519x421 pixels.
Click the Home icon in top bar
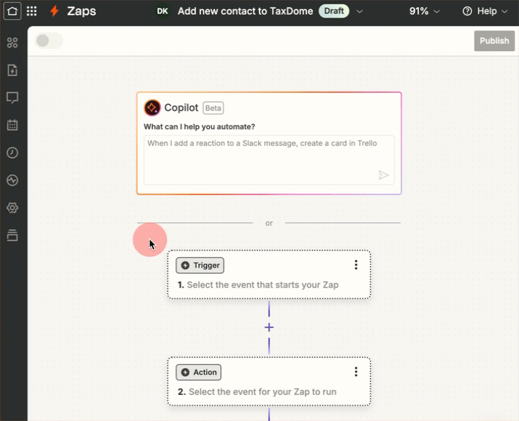[12, 11]
